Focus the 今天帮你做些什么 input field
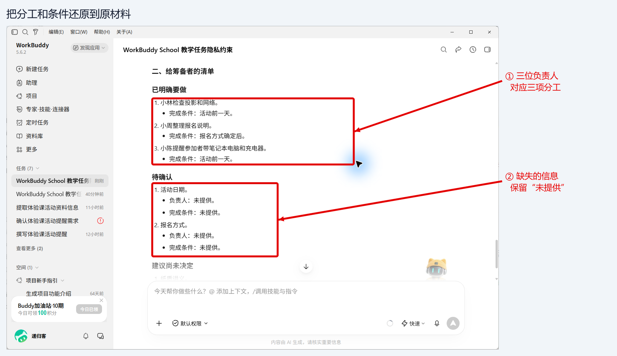Screen dimensions: 617x356 point(306,292)
